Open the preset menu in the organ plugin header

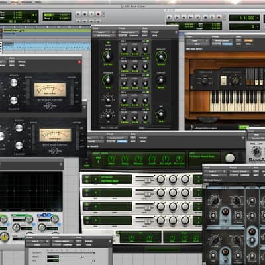(223, 40)
